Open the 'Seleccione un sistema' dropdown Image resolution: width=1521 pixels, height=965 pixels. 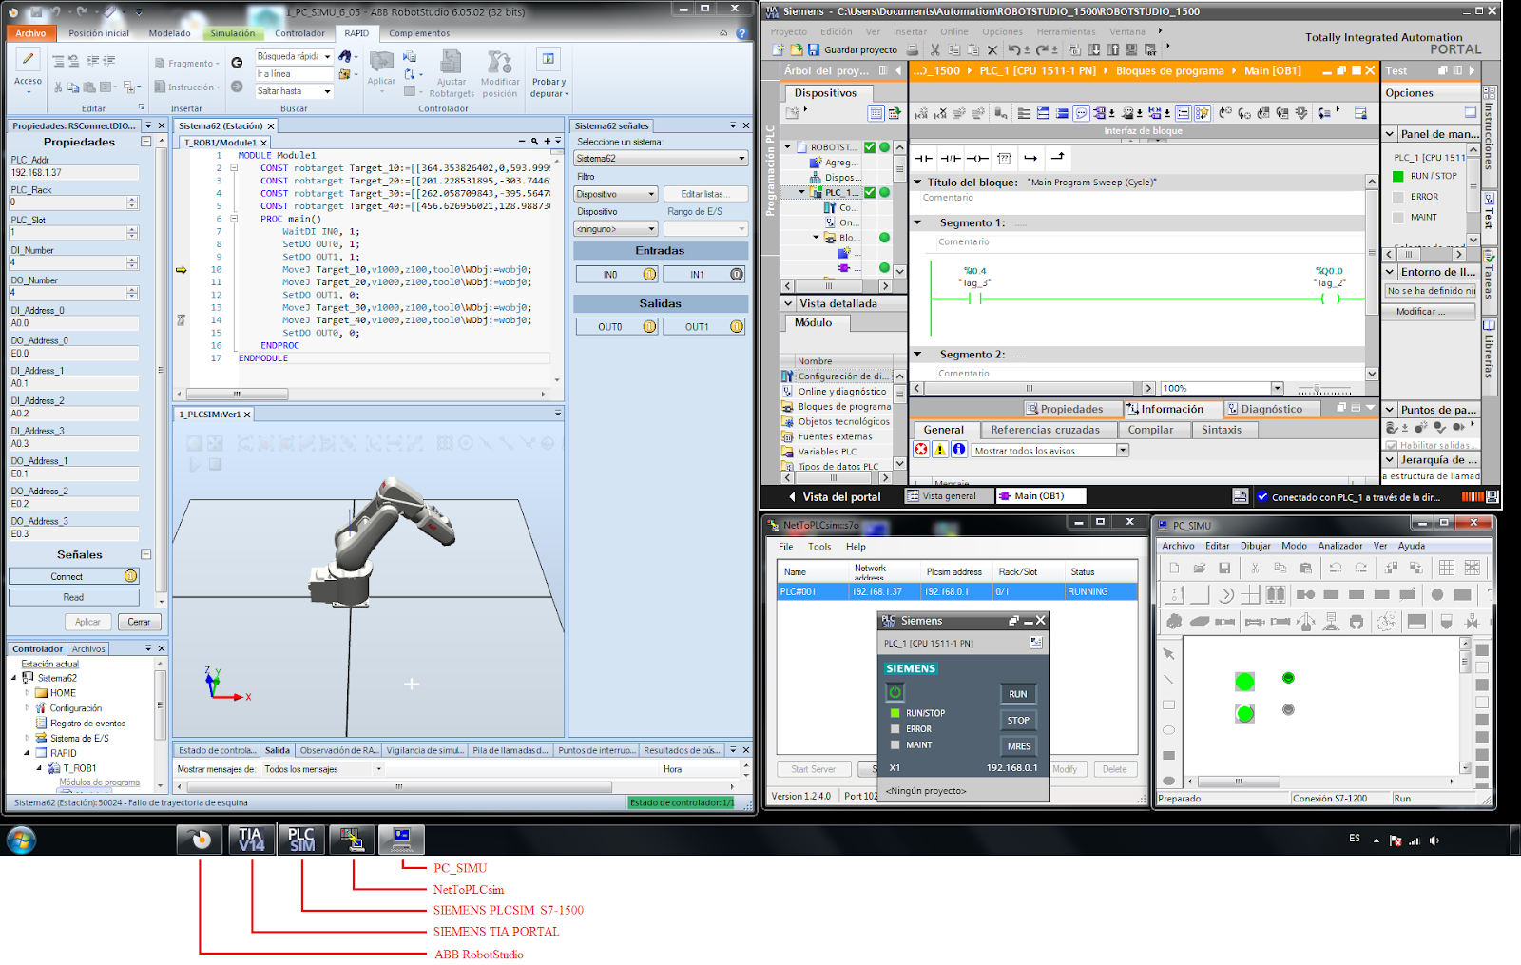660,157
